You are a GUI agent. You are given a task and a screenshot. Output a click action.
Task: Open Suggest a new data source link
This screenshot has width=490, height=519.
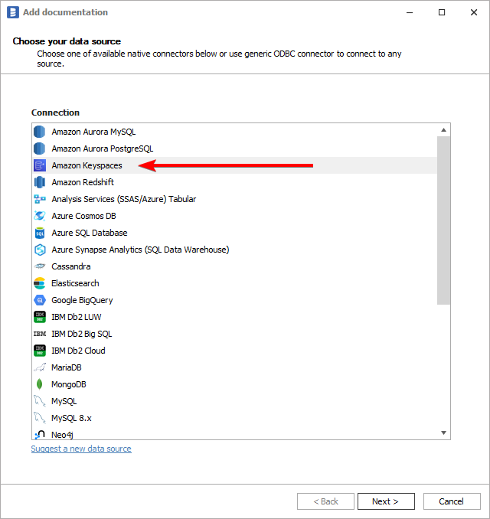(81, 449)
